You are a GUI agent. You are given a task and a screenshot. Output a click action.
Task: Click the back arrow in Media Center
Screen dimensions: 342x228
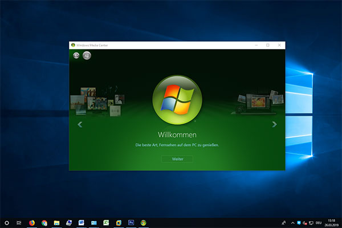click(x=76, y=55)
